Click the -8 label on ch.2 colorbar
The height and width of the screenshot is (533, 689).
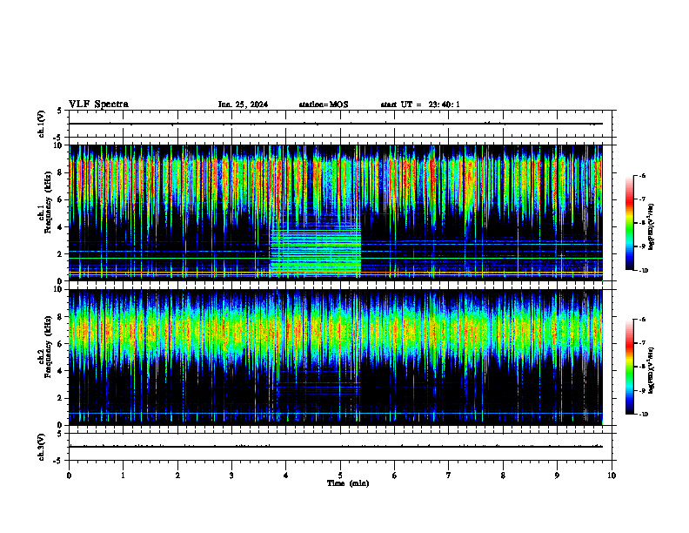click(643, 367)
